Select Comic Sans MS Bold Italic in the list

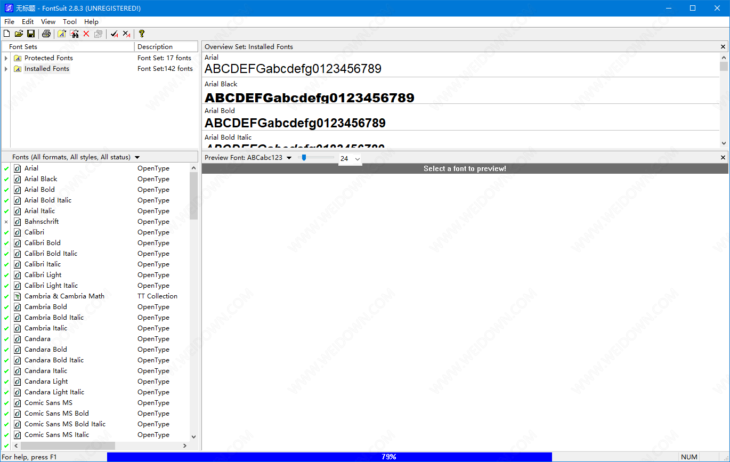point(65,424)
